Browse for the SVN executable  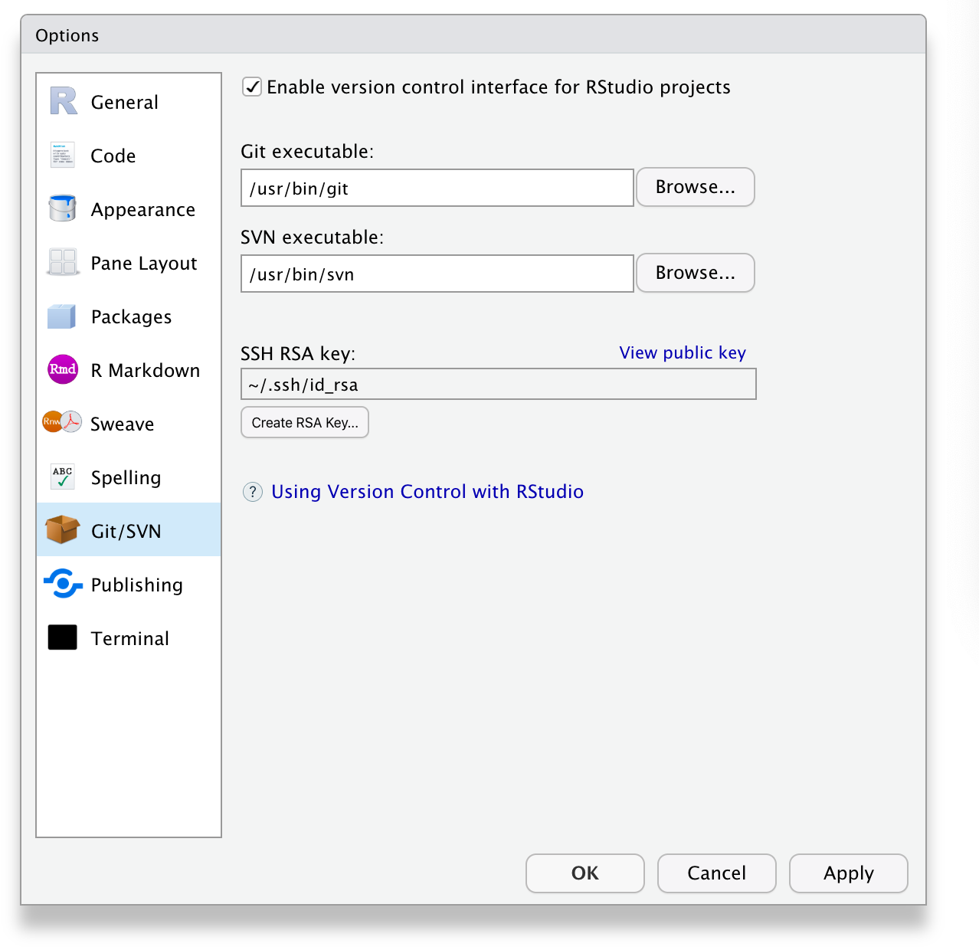point(695,273)
